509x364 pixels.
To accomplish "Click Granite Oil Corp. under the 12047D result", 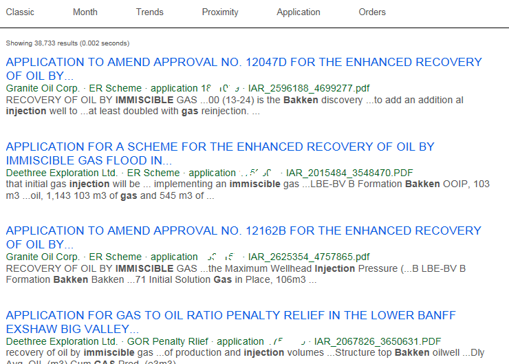I will point(43,88).
